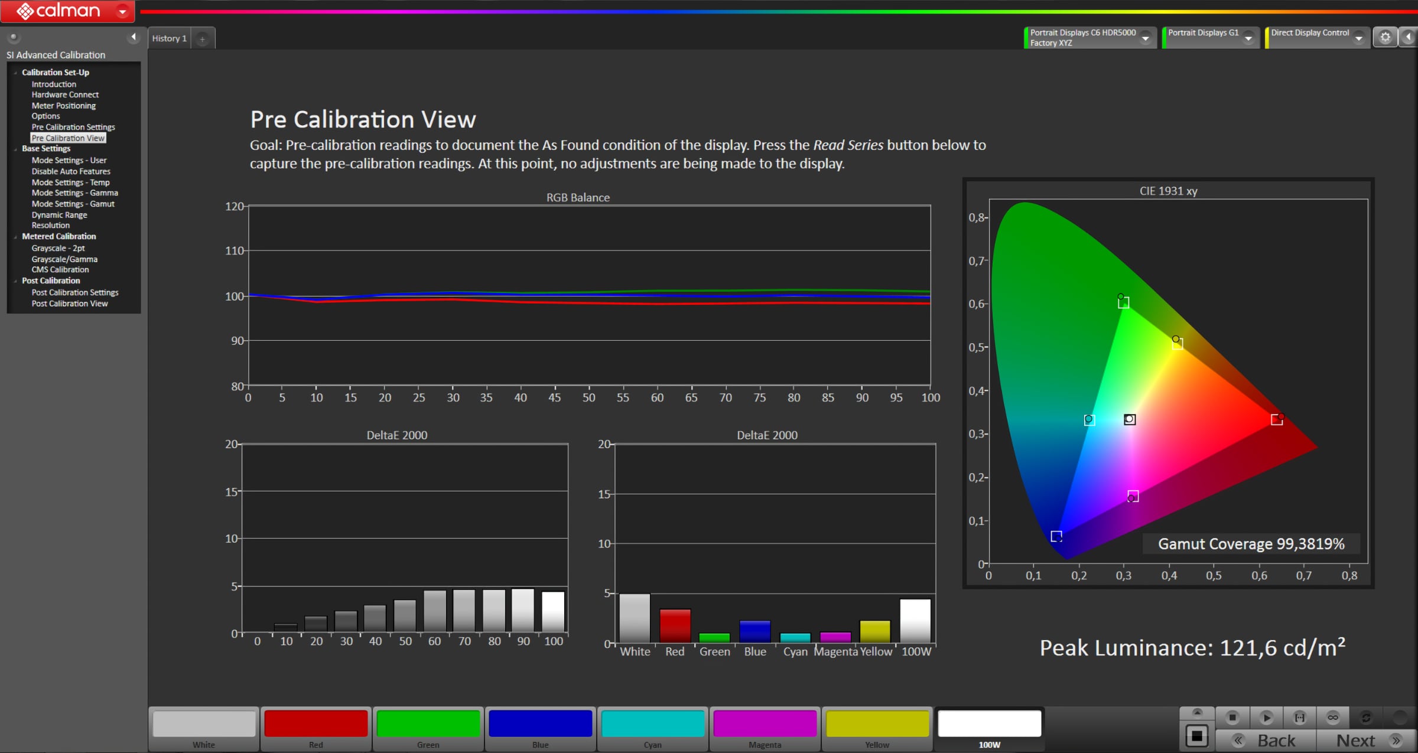1418x753 pixels.
Task: Click the Read Single bracket icon
Action: click(1299, 717)
